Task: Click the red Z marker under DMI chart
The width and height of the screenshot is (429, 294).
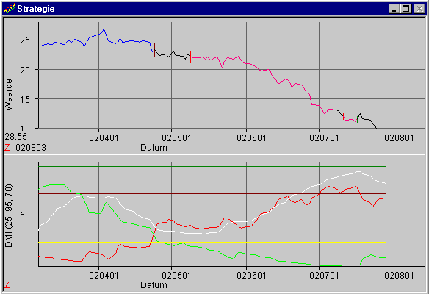Action: pos(7,285)
